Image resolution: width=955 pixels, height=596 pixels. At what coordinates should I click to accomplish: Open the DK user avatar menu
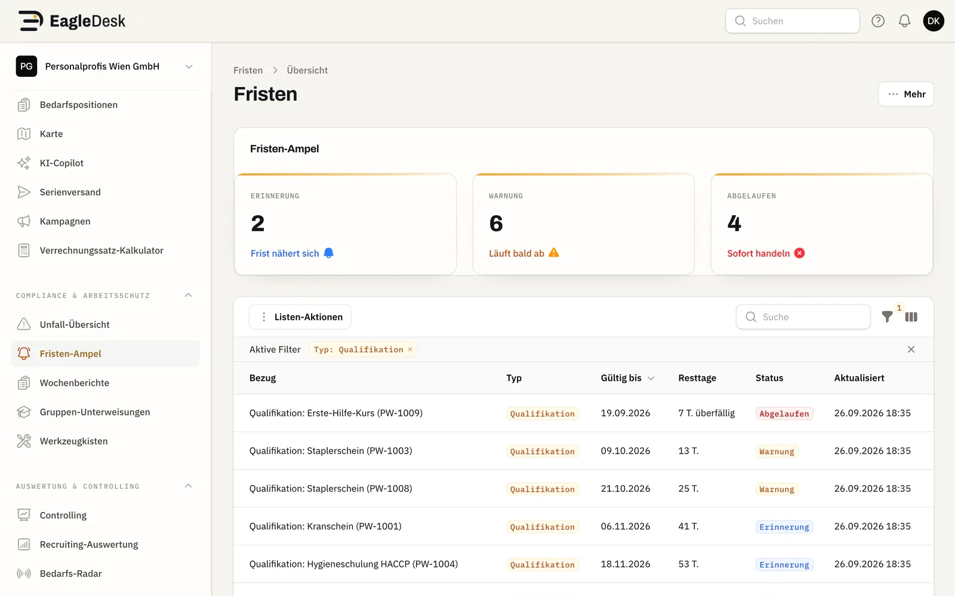click(x=934, y=21)
